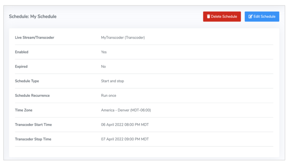Click the Schedule Recurrence label
This screenshot has height=166, width=291.
click(x=32, y=95)
